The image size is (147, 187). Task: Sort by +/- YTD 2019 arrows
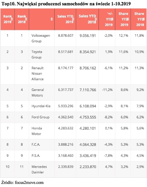click(x=112, y=19)
